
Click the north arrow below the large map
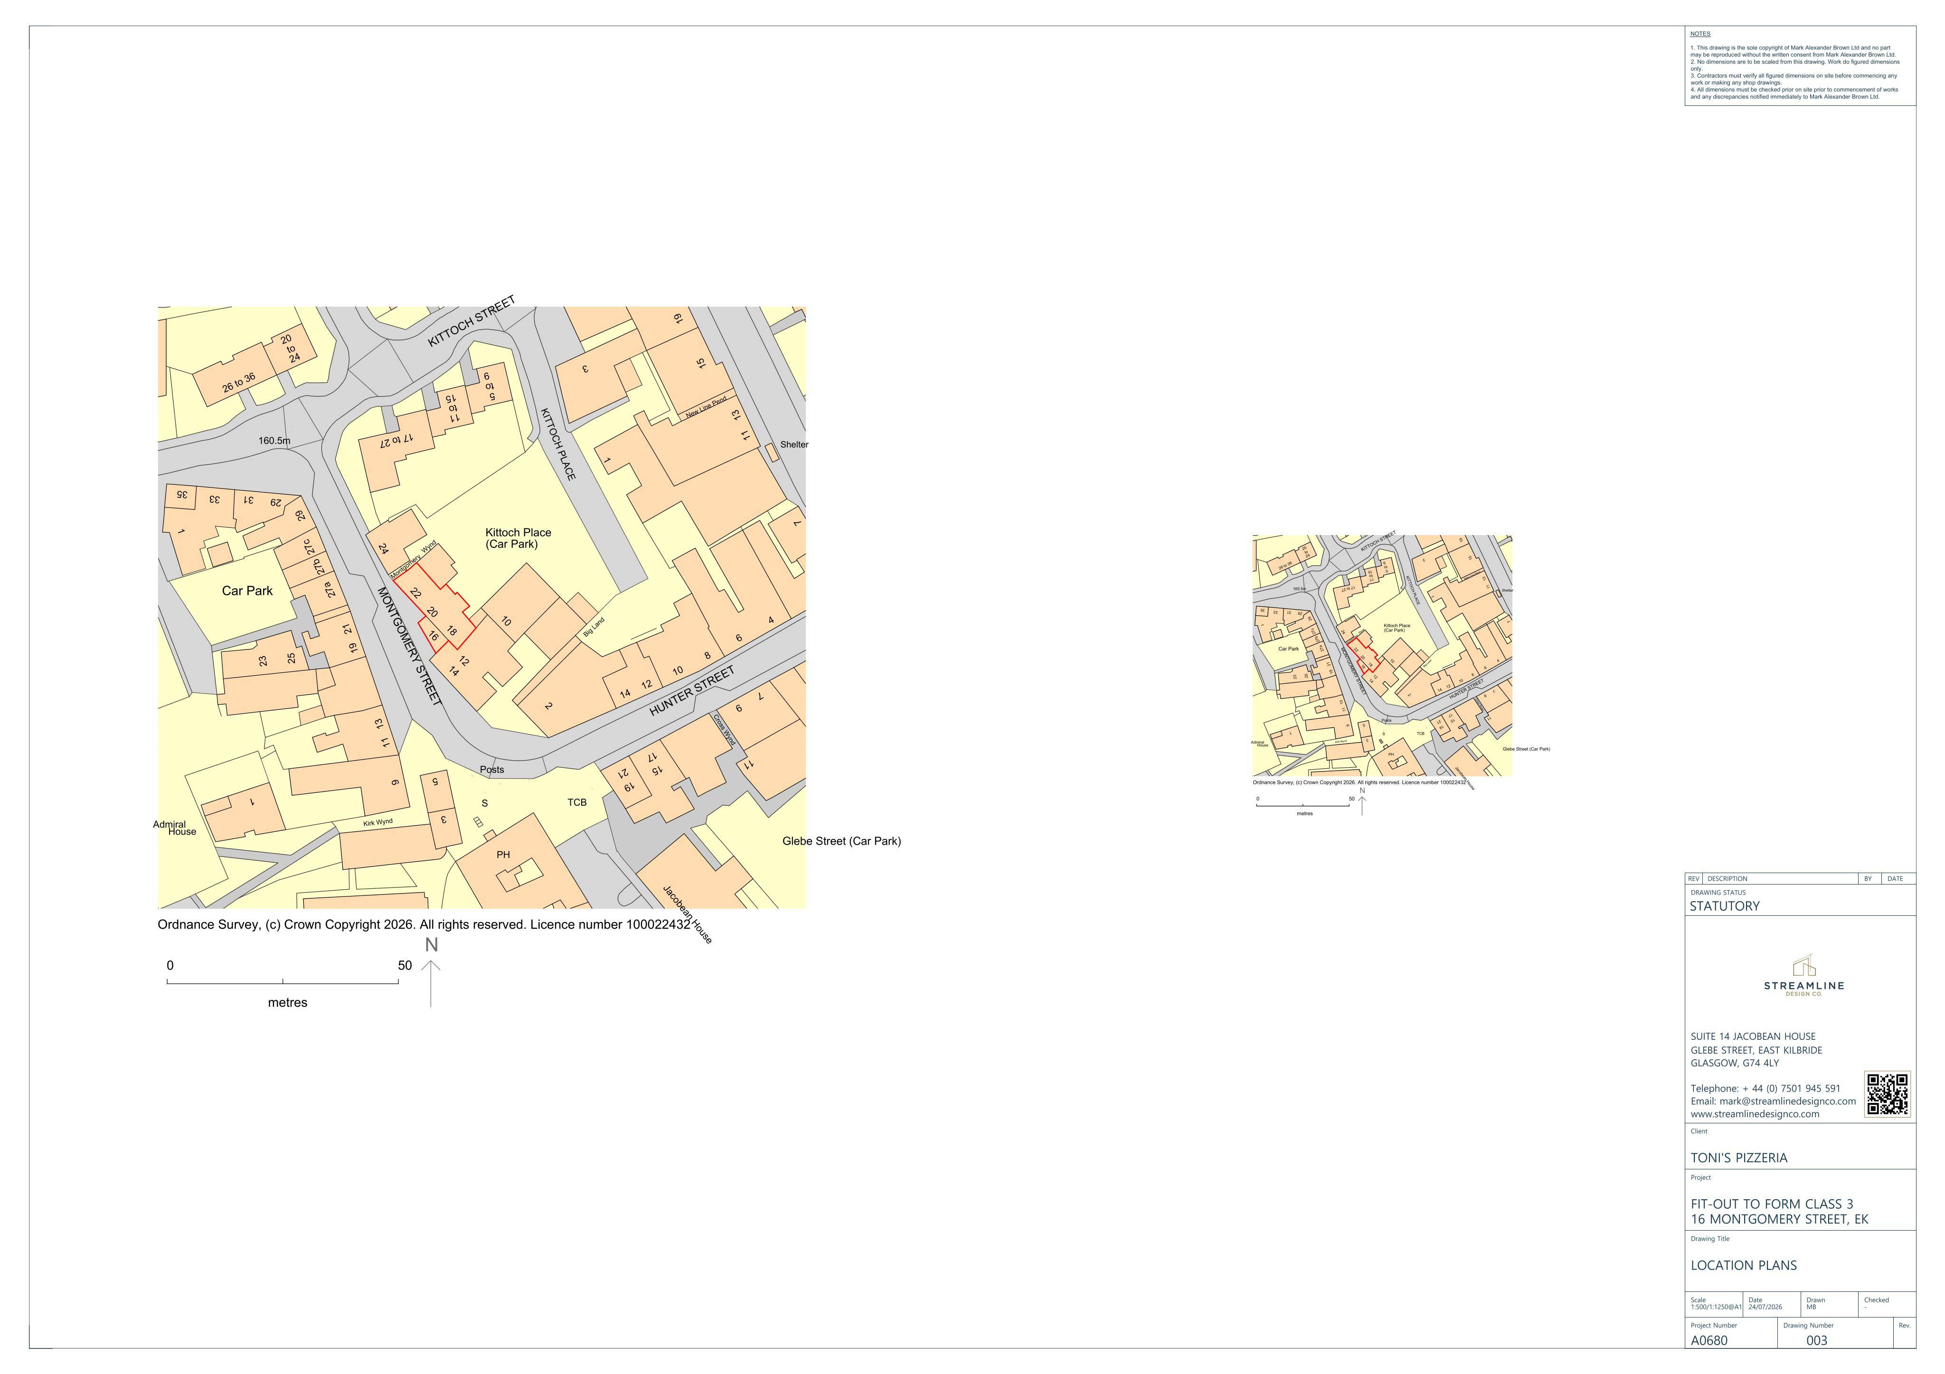coord(431,972)
